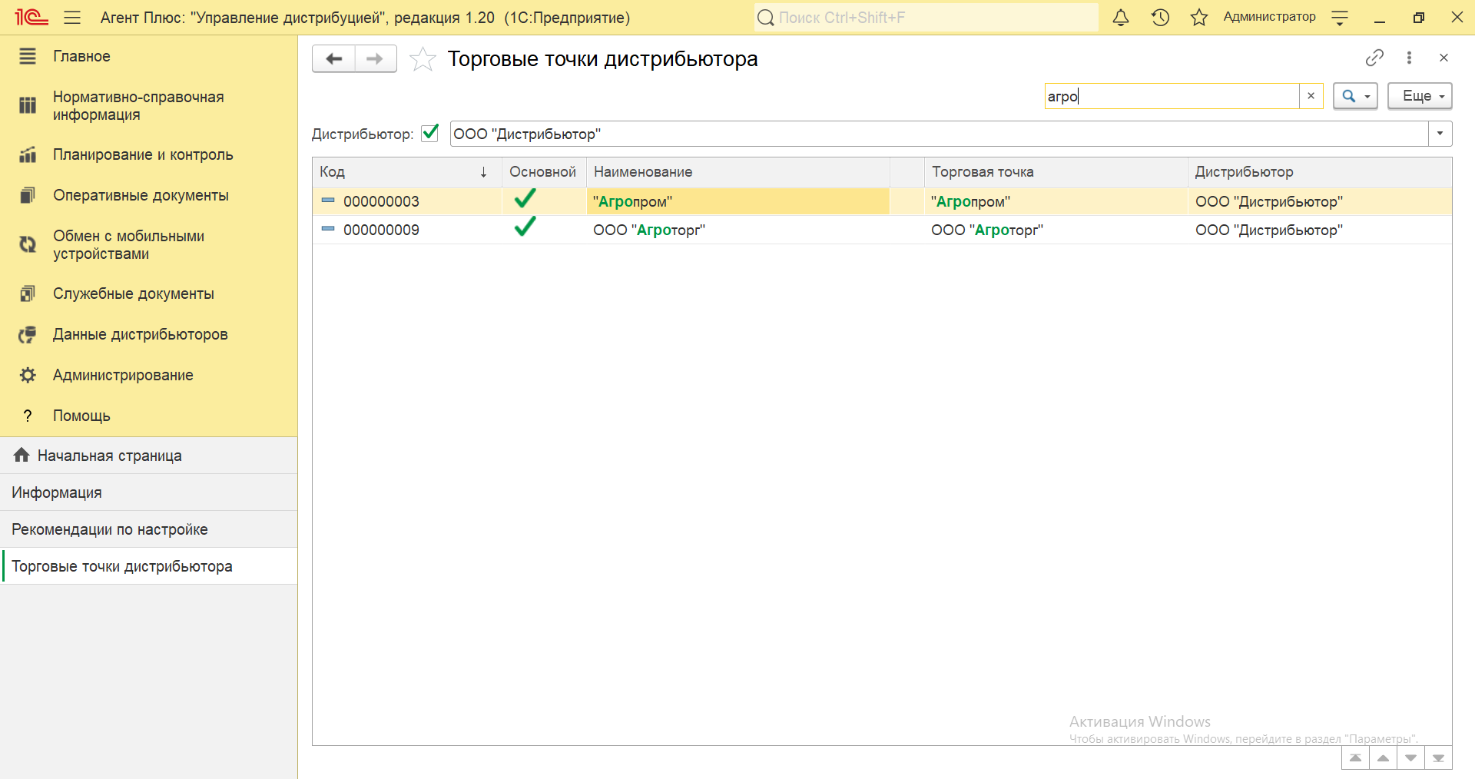Viewport: 1475px width, 779px height.
Task: Open Обмен с мобильными устройствами section
Action: click(148, 244)
